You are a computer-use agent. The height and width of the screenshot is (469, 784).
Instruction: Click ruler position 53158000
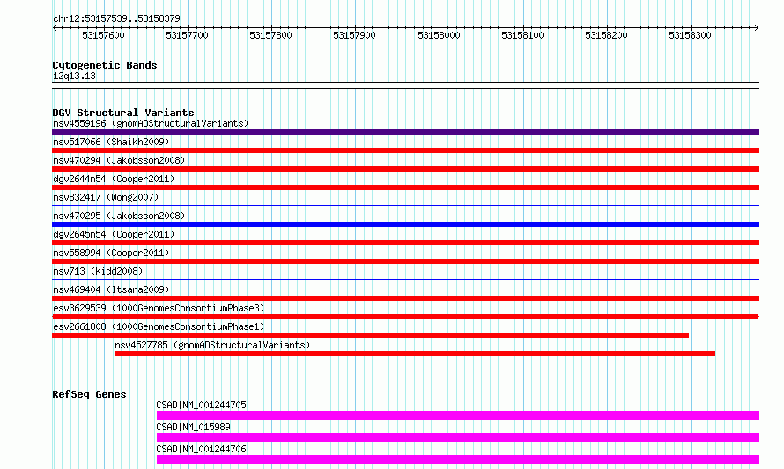[x=439, y=35]
